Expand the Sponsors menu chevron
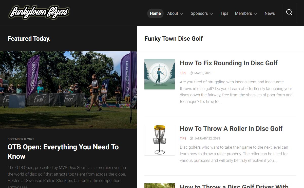This screenshot has width=304, height=188. point(211,14)
